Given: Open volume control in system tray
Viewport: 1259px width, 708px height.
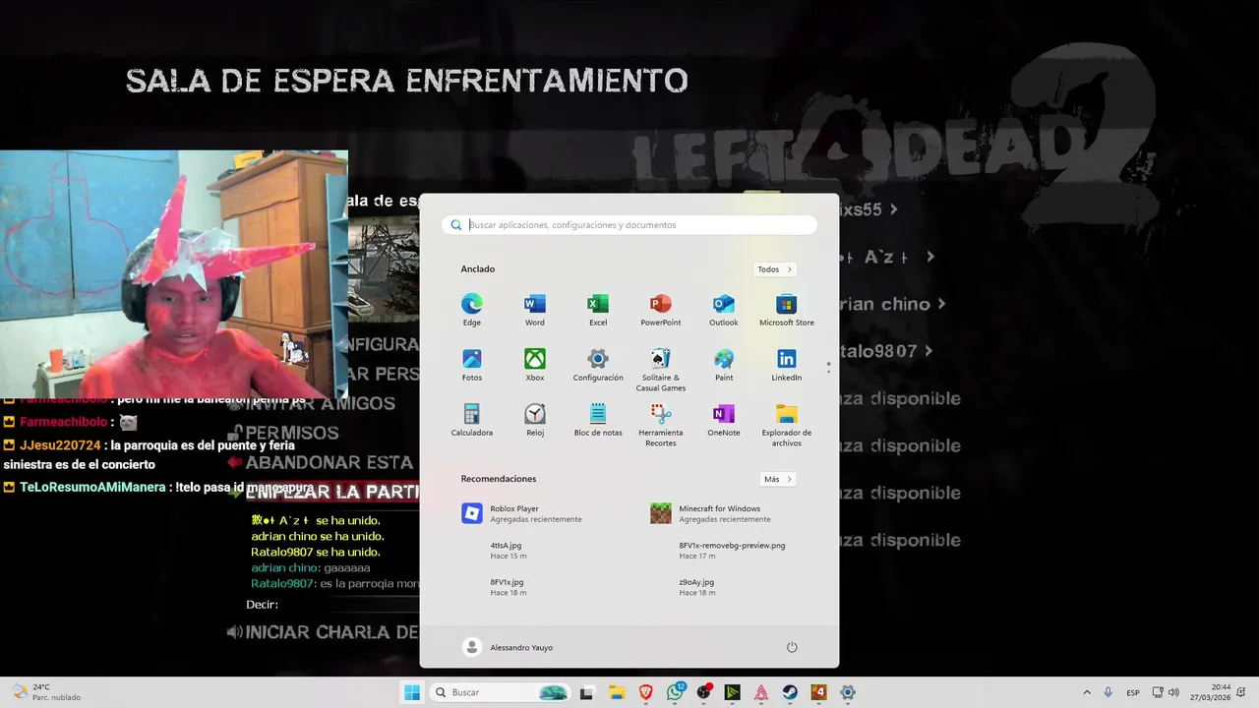Looking at the screenshot, I should pos(1173,692).
